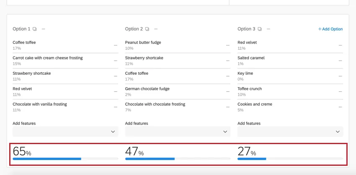Remove Red velvet feature from Option 3
This screenshot has width=356, height=175.
(x=340, y=45)
